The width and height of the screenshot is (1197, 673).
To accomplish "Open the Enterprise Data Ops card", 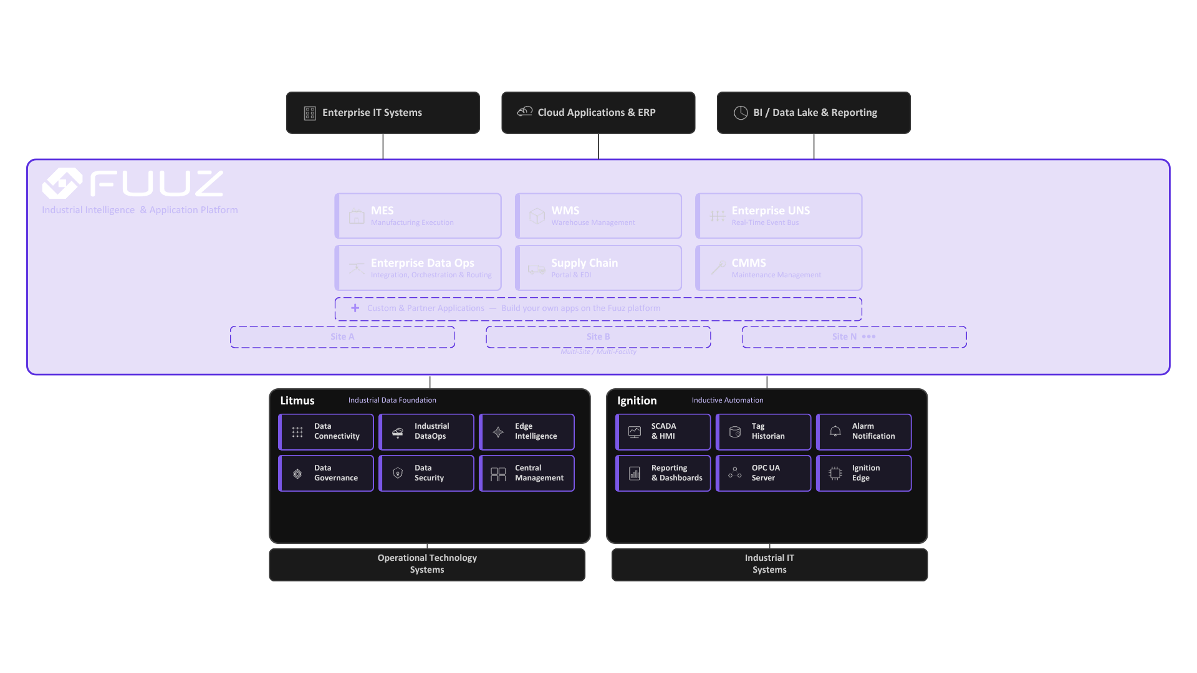I will point(418,268).
